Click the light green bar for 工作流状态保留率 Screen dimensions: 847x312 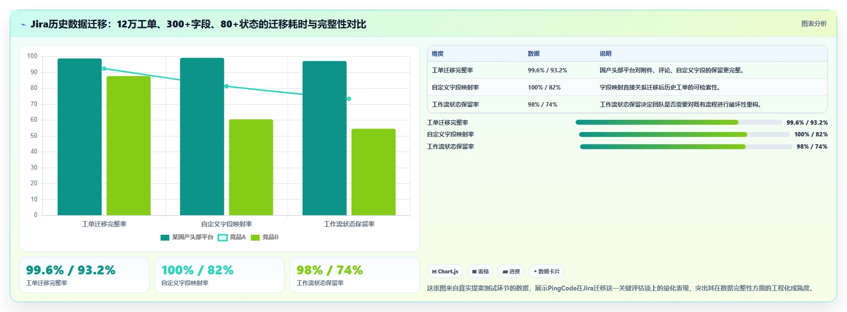373,172
